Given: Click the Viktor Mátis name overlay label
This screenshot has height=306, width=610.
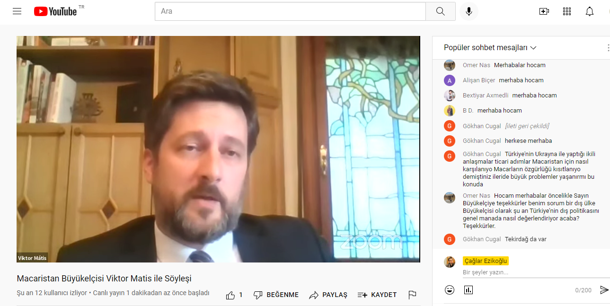Looking at the screenshot, I should tap(32, 258).
